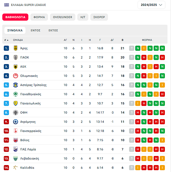Open the Αστέρας Τρίπολης team link

point(33,85)
